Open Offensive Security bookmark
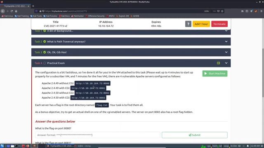 point(95,16)
